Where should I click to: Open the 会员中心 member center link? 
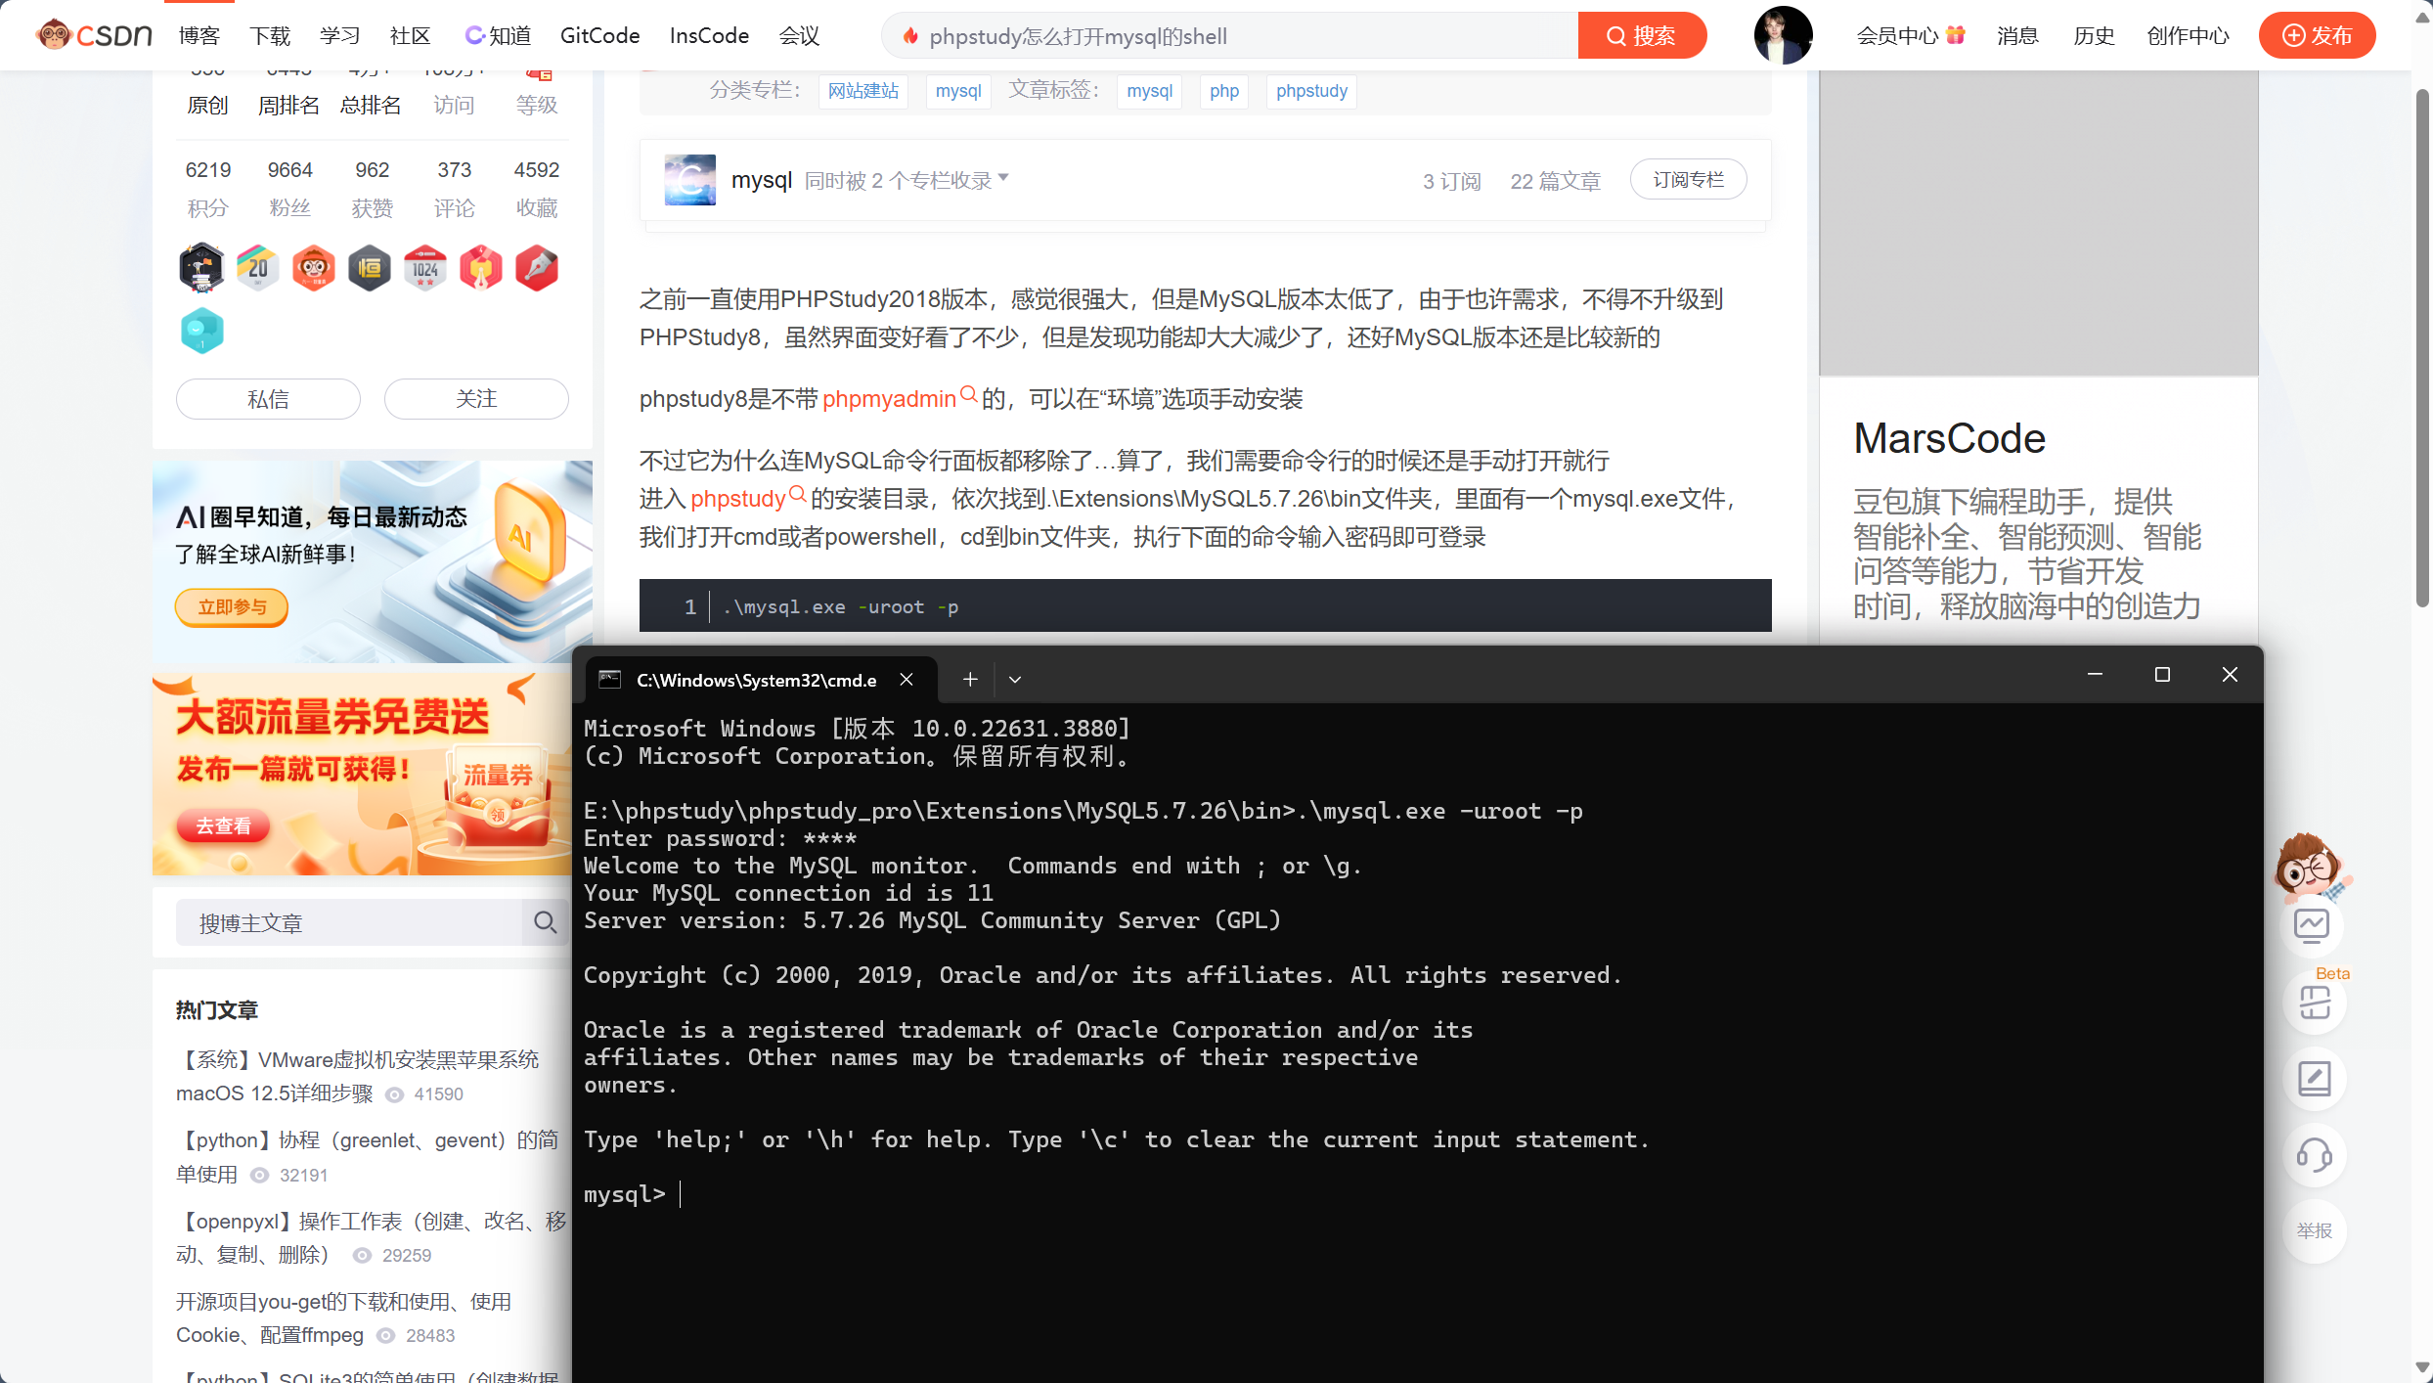click(x=1910, y=35)
